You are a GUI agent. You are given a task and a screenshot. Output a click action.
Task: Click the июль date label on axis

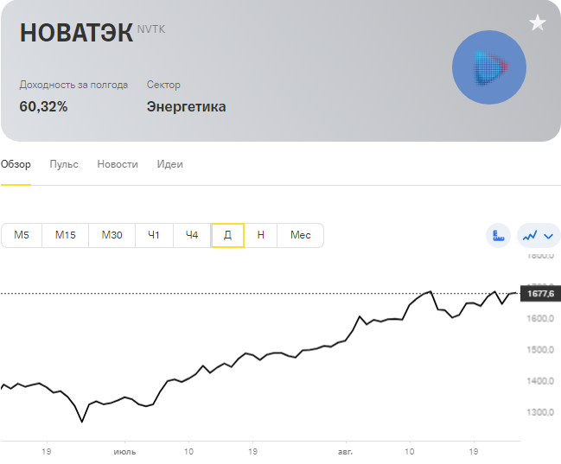[x=124, y=452]
